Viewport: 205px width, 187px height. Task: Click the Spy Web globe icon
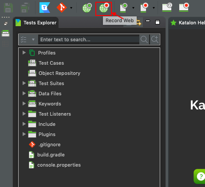point(87,8)
